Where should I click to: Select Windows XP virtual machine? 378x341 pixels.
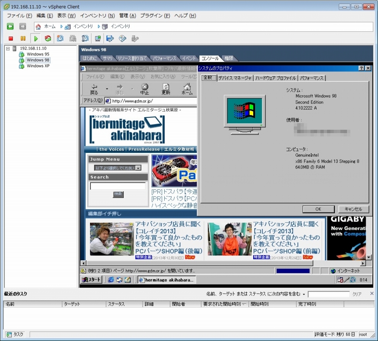click(x=38, y=66)
